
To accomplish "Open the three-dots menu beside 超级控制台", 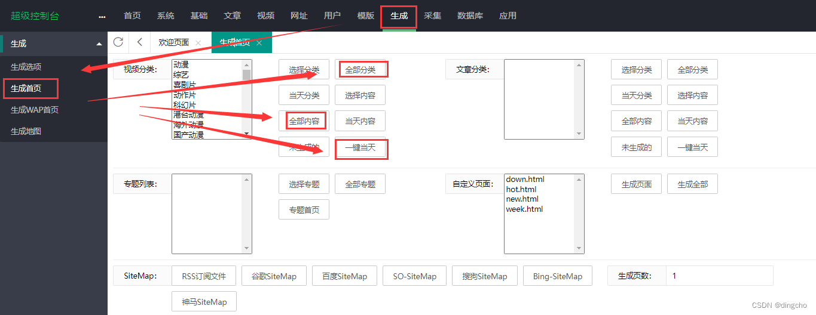I will click(x=102, y=16).
